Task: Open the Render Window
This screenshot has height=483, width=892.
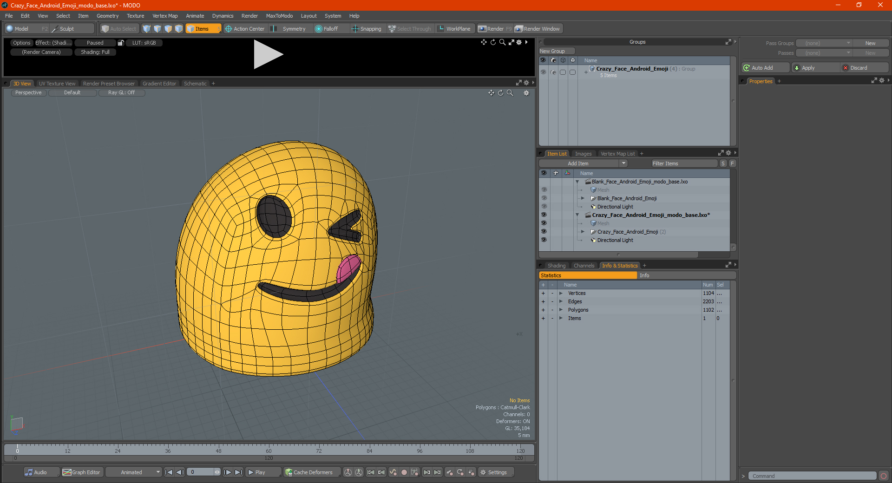Action: click(538, 29)
